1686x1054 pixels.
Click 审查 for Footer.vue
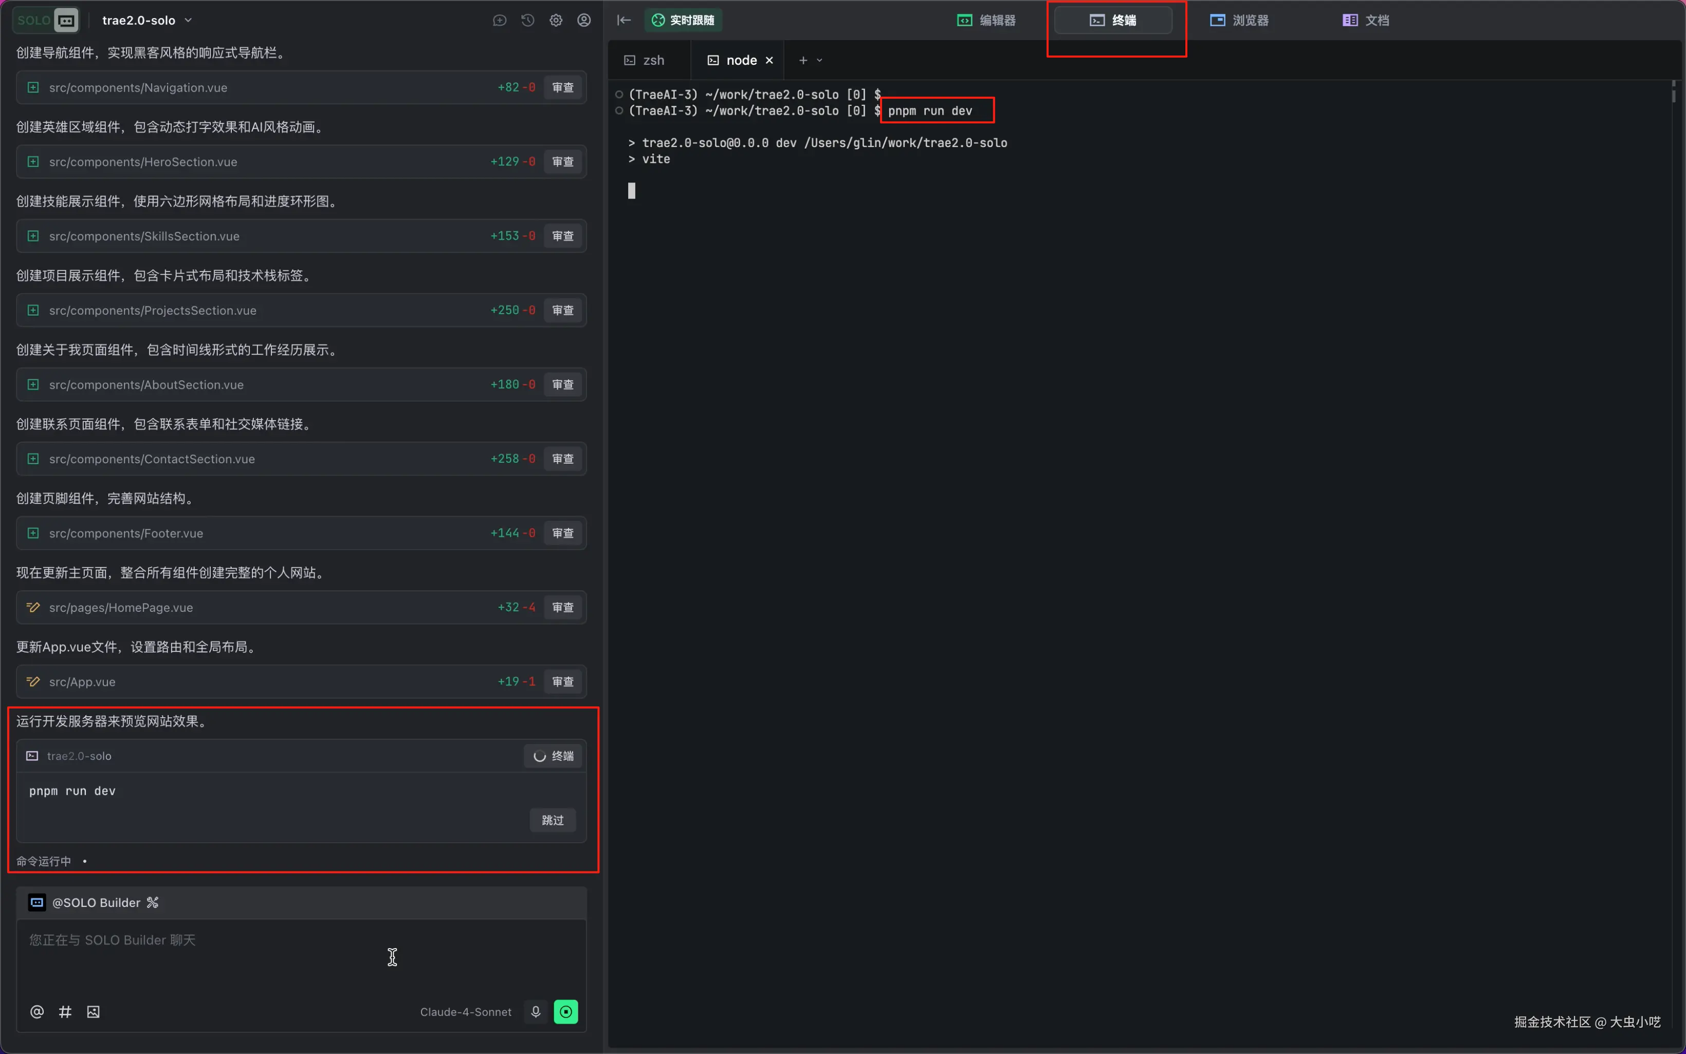563,533
